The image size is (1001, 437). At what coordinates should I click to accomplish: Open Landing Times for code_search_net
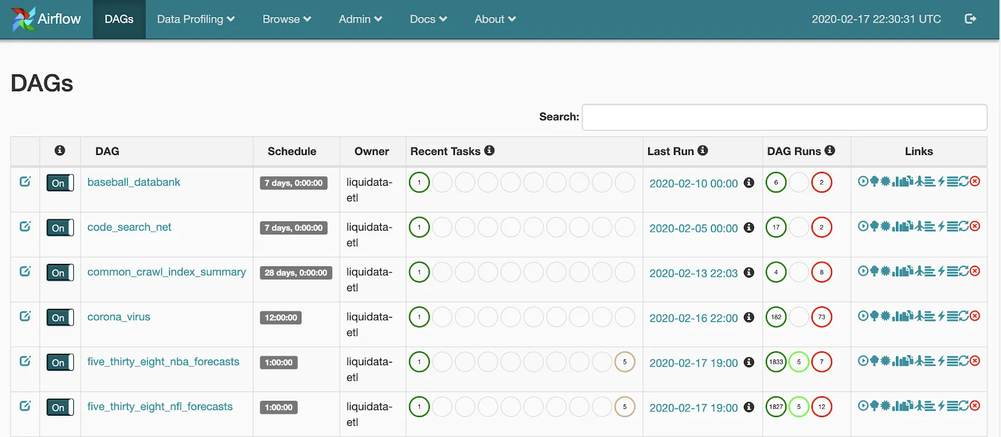click(920, 226)
